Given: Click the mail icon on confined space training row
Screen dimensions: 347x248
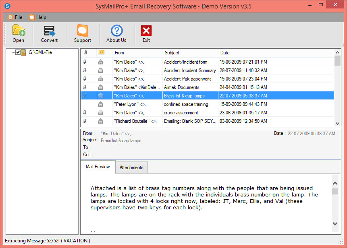Looking at the screenshot, I should (100, 104).
